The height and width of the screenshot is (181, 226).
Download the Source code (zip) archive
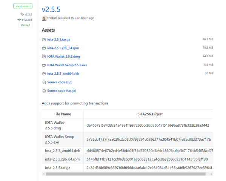pyautogui.click(x=60, y=82)
